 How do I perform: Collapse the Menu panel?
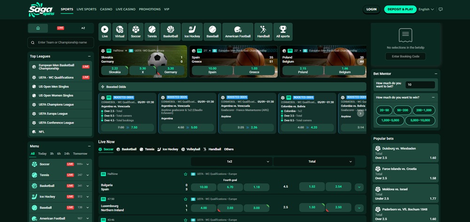(x=89, y=146)
